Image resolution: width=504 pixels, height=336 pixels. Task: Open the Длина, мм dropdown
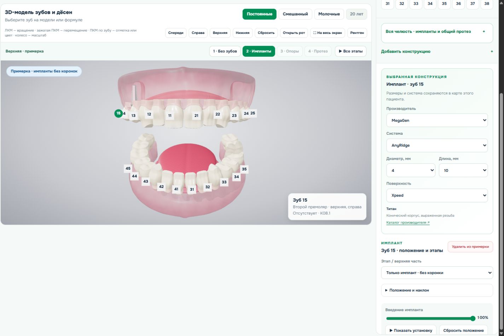coord(463,170)
